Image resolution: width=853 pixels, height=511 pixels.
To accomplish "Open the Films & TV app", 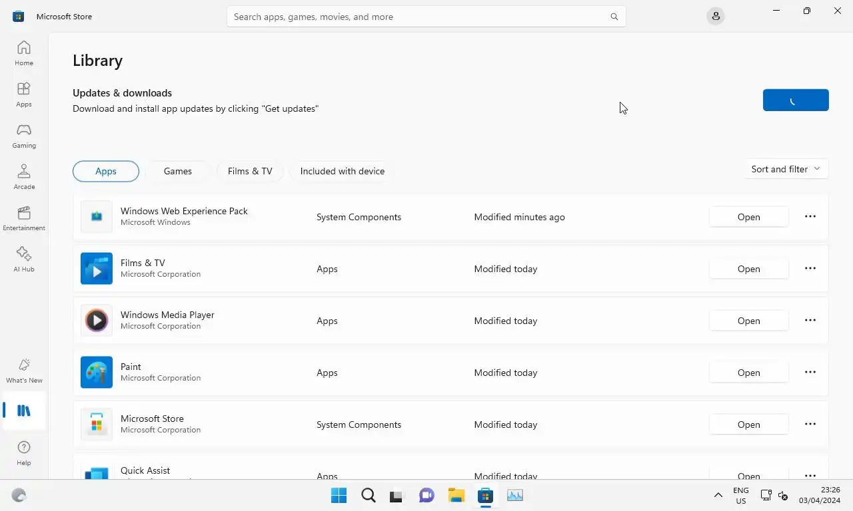I will 749,269.
